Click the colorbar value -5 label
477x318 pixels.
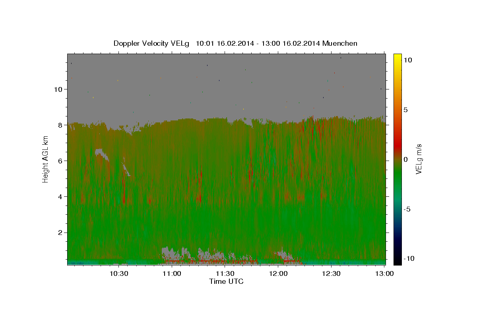tap(407, 209)
